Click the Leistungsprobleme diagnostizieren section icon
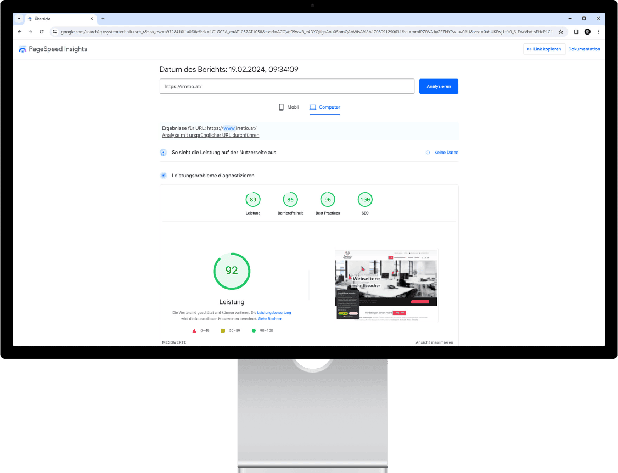This screenshot has width=618, height=473. point(163,176)
